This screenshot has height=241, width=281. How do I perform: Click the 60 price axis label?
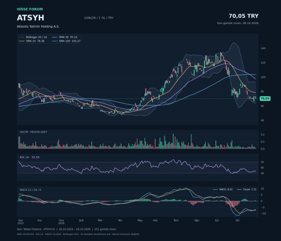262,106
